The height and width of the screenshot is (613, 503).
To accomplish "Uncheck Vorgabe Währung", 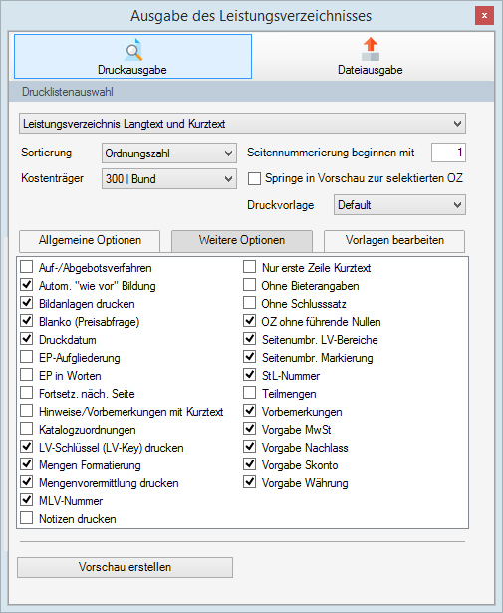I will pyautogui.click(x=250, y=482).
